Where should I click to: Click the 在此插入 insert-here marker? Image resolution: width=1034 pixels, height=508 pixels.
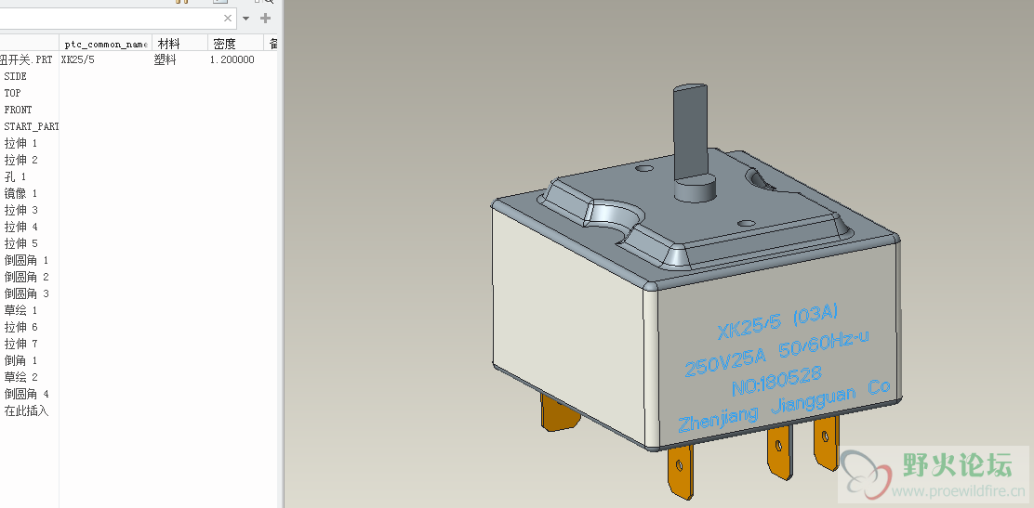point(26,411)
